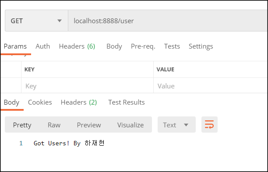Click the localhost:8888/user URL field
This screenshot has width=268, height=172.
[x=168, y=21]
